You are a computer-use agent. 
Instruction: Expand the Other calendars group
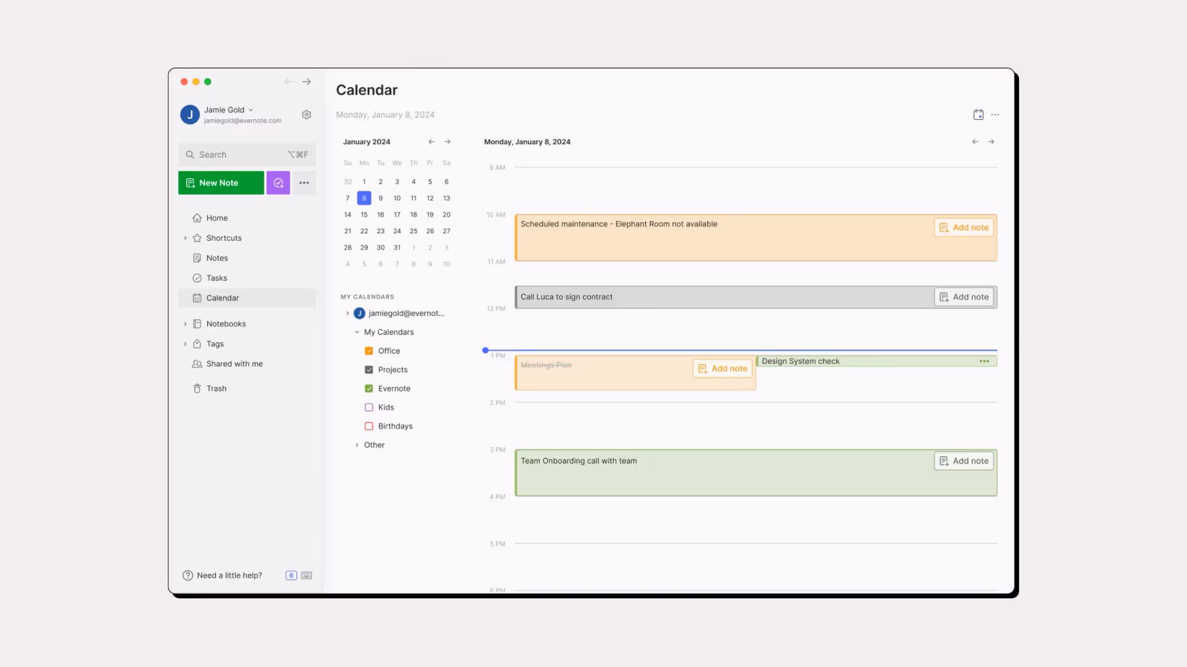tap(357, 445)
